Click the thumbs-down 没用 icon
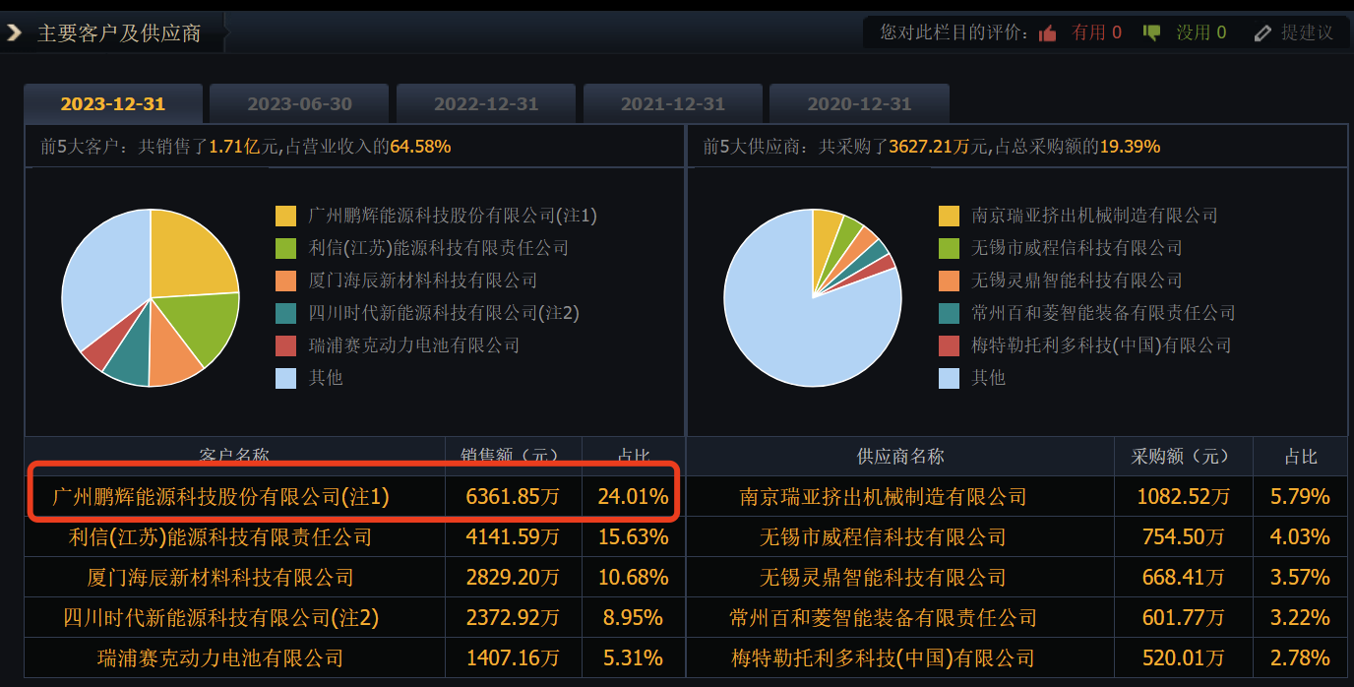The image size is (1354, 687). [x=1151, y=33]
